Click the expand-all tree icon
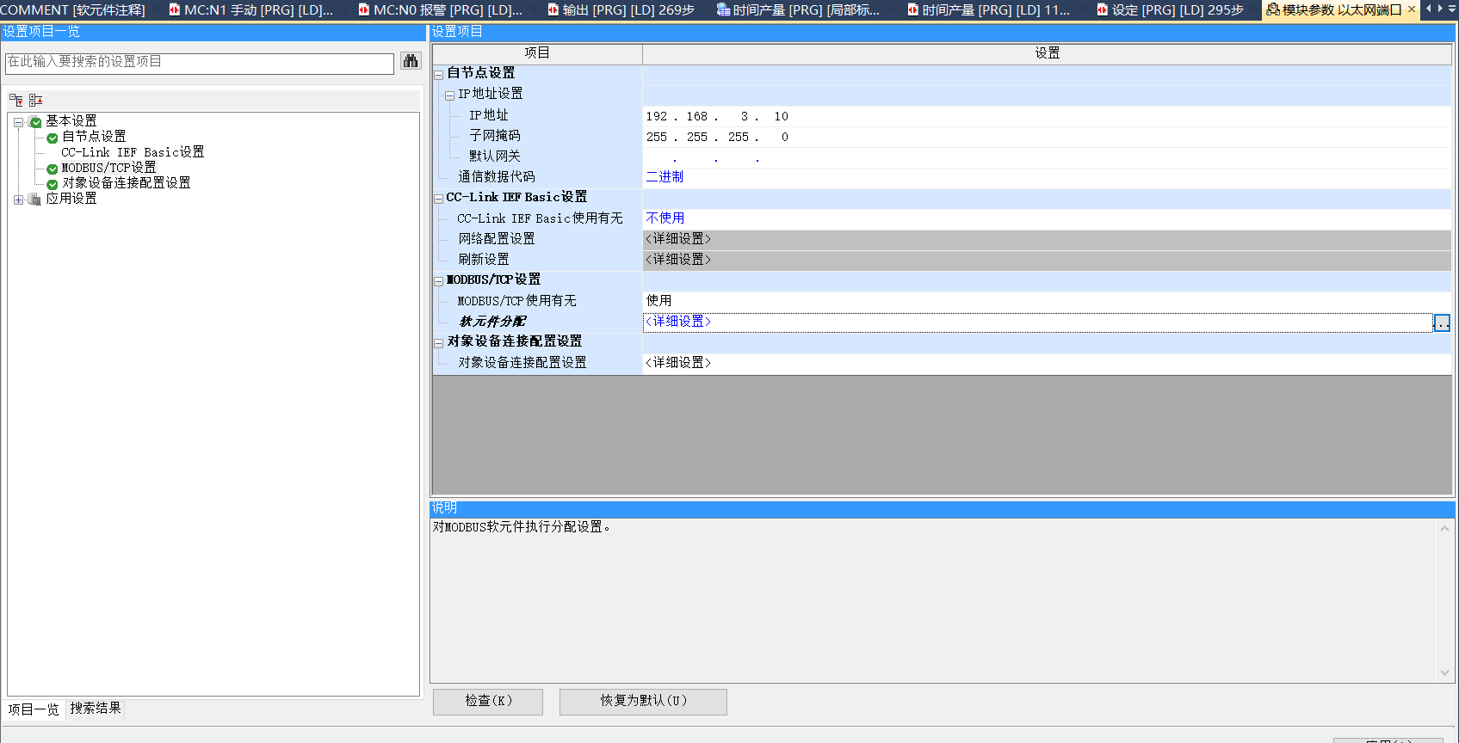Screen dimensions: 1459x743 click(16, 101)
